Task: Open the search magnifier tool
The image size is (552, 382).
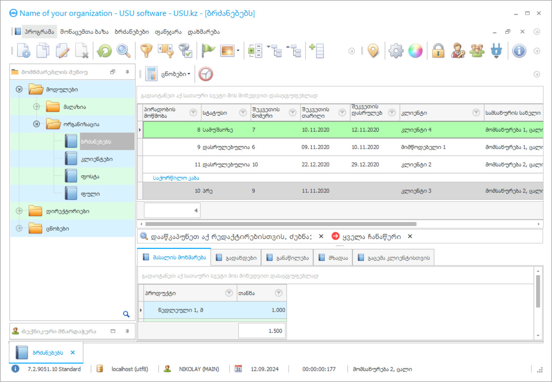Action: coord(124,51)
